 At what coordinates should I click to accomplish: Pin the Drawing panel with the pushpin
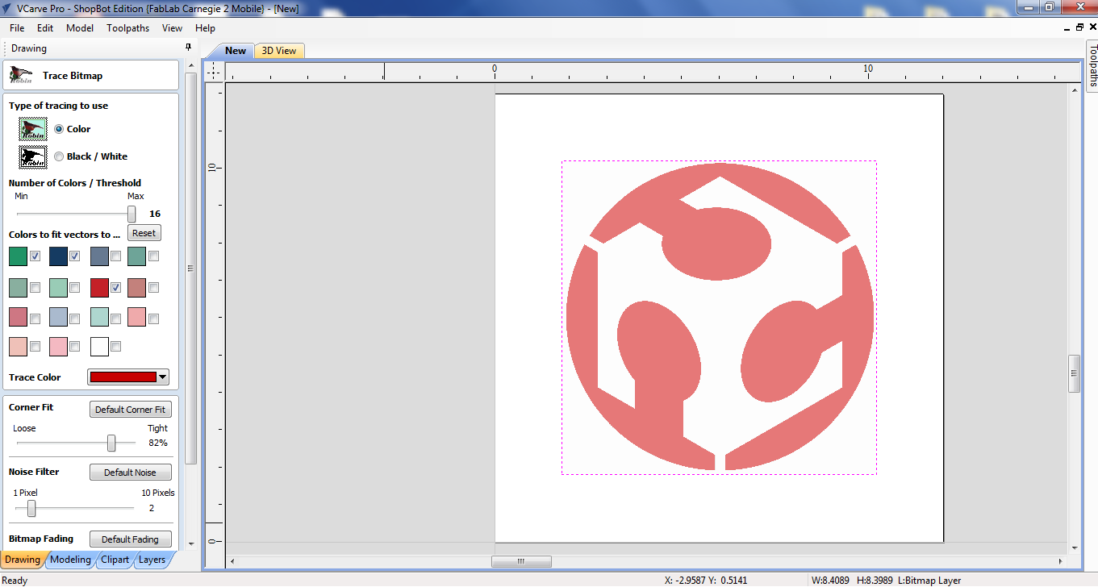coord(188,48)
